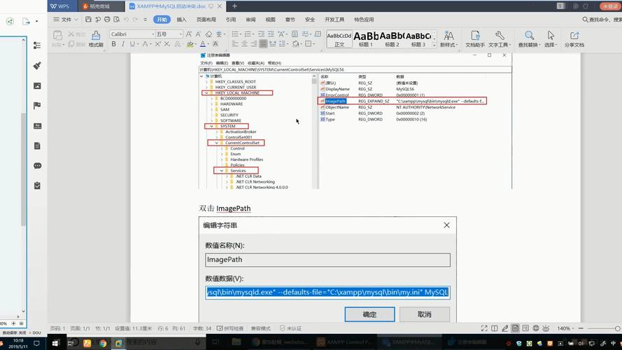Click the eraser clear formatting icon
Viewport: 622px width, 350px height.
pos(208,34)
